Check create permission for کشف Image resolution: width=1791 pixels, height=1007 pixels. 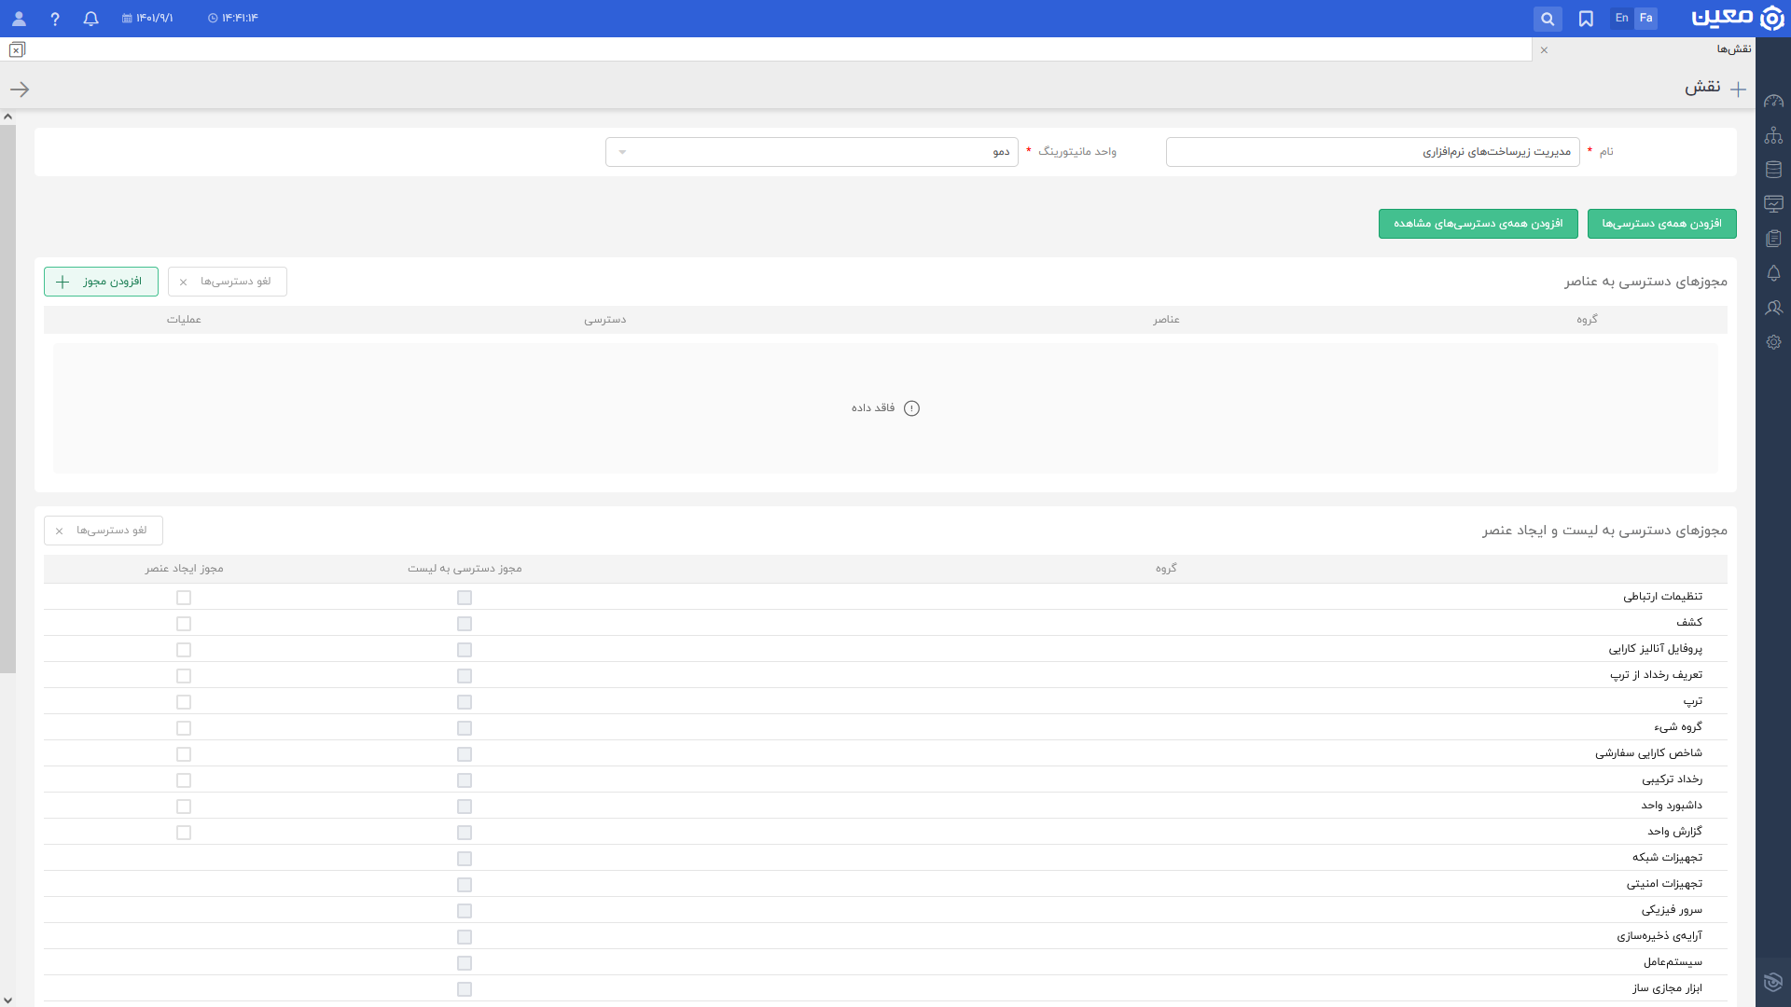click(x=184, y=624)
